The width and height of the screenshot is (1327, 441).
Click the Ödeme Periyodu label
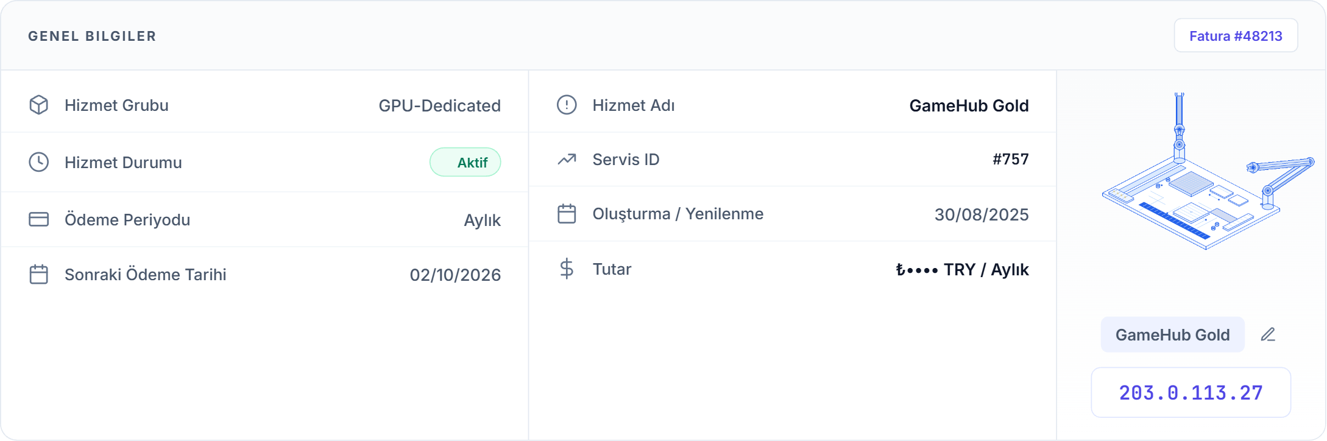point(127,220)
